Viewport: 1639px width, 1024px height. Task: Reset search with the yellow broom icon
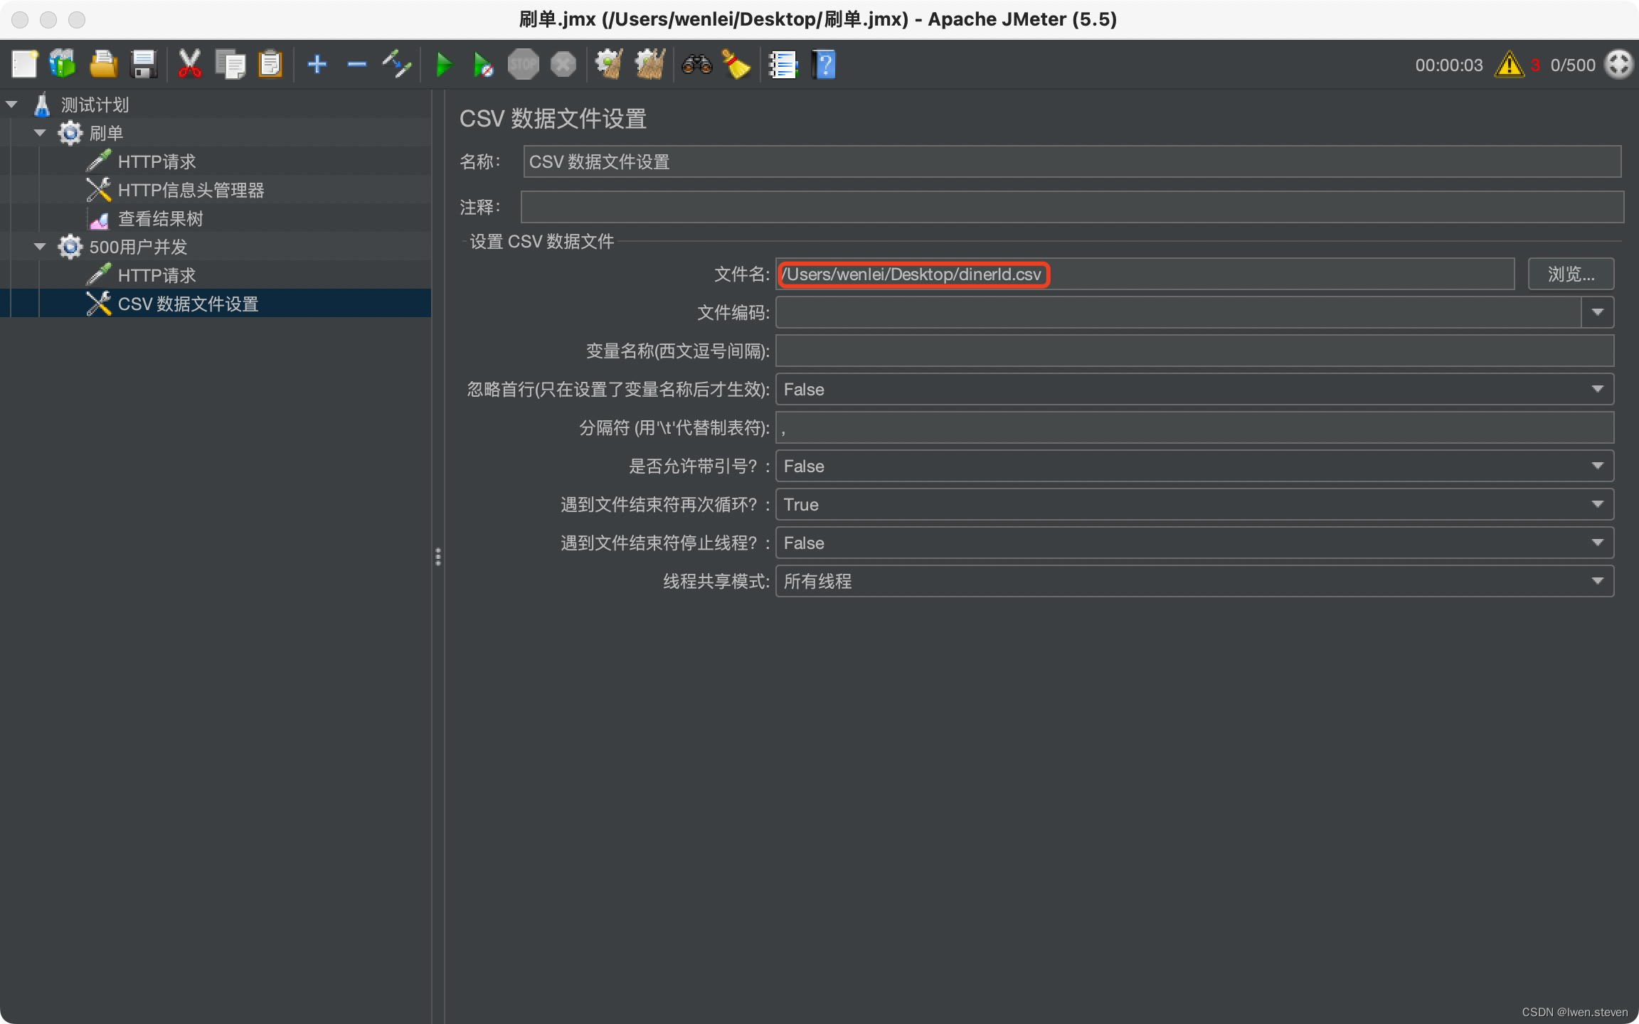tap(736, 65)
